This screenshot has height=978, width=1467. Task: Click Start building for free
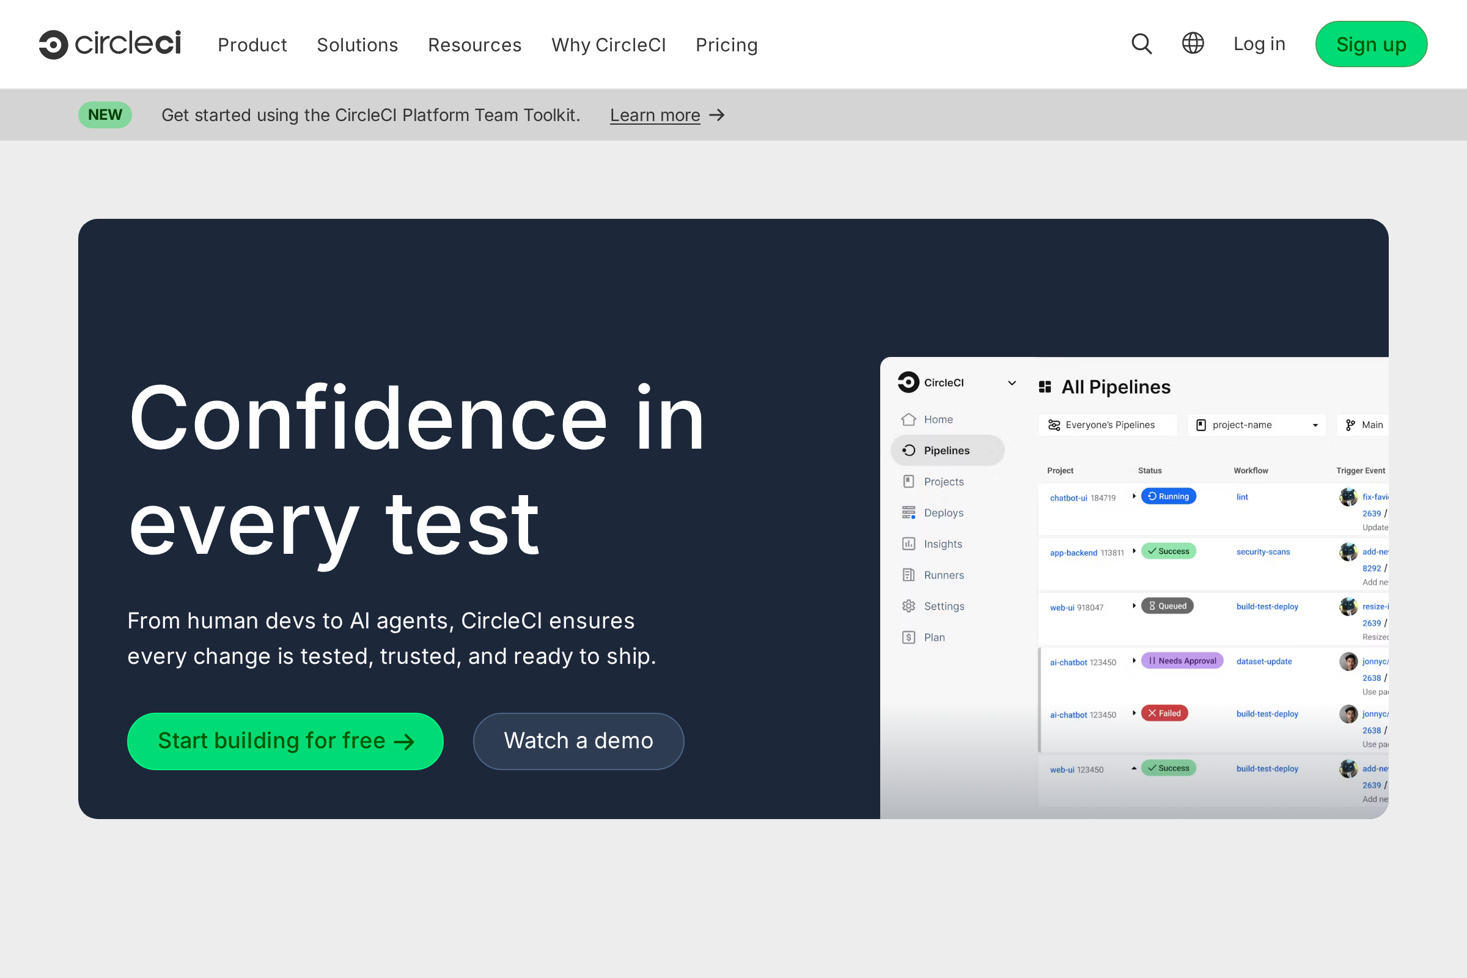pyautogui.click(x=284, y=741)
